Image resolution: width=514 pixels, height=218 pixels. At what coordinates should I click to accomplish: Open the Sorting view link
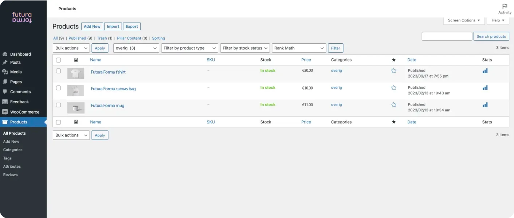[158, 38]
